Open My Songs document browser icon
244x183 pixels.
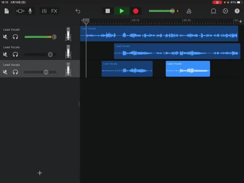tap(7, 11)
